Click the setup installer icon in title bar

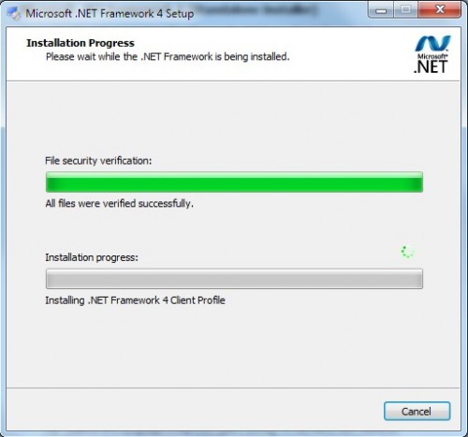click(x=14, y=14)
